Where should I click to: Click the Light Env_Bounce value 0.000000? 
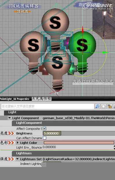click(49, 147)
